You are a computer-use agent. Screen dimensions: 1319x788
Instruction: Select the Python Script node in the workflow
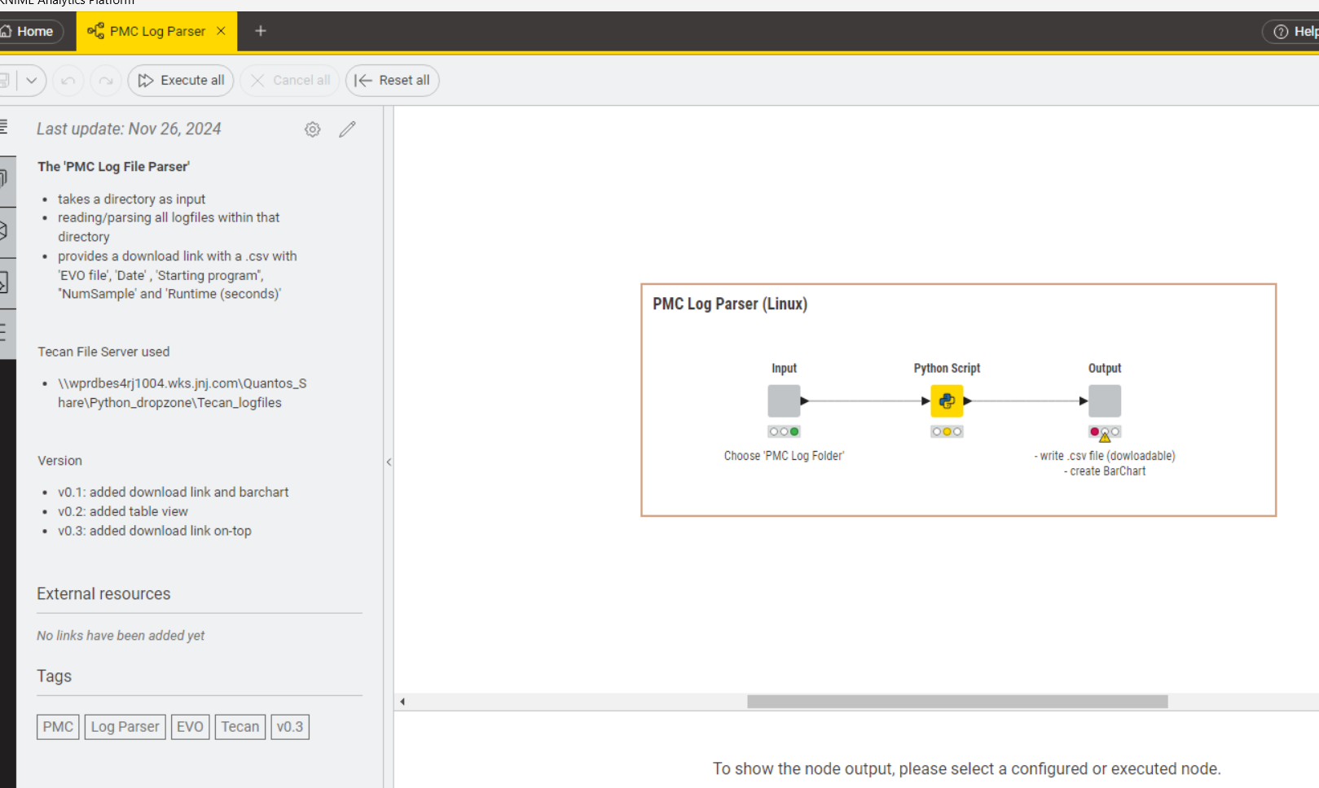[946, 401]
